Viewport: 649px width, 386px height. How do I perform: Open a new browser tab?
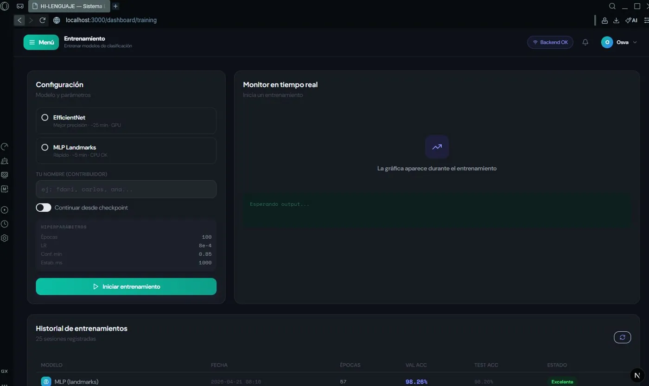(x=115, y=6)
